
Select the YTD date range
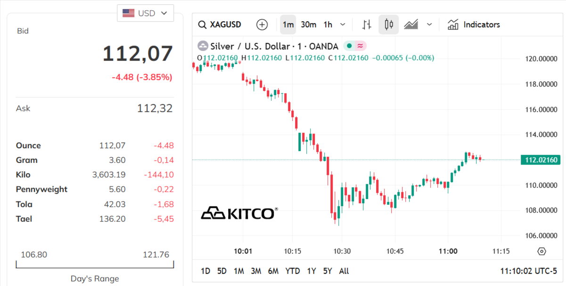[293, 271]
